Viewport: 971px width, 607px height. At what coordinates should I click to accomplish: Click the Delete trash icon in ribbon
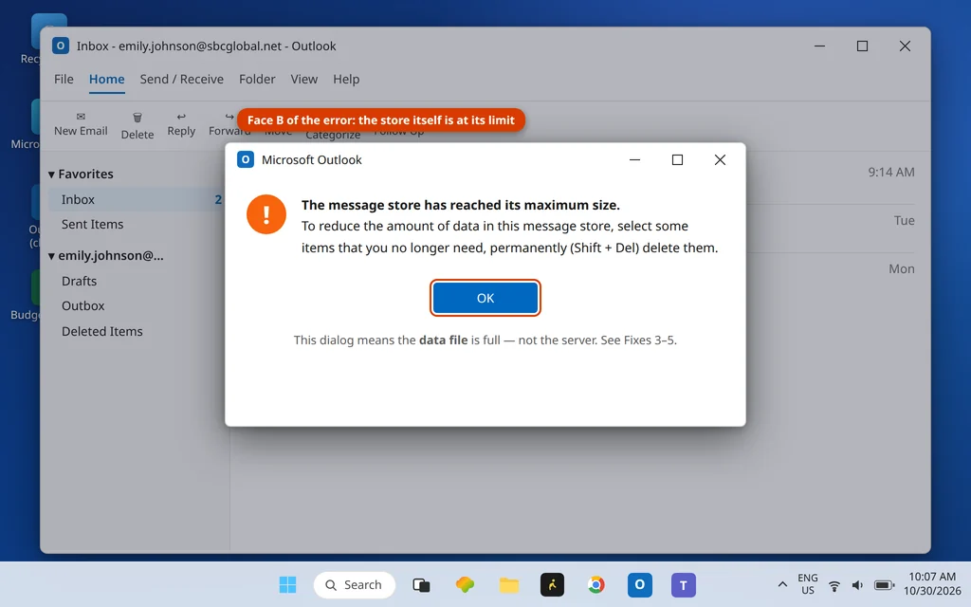pyautogui.click(x=137, y=117)
